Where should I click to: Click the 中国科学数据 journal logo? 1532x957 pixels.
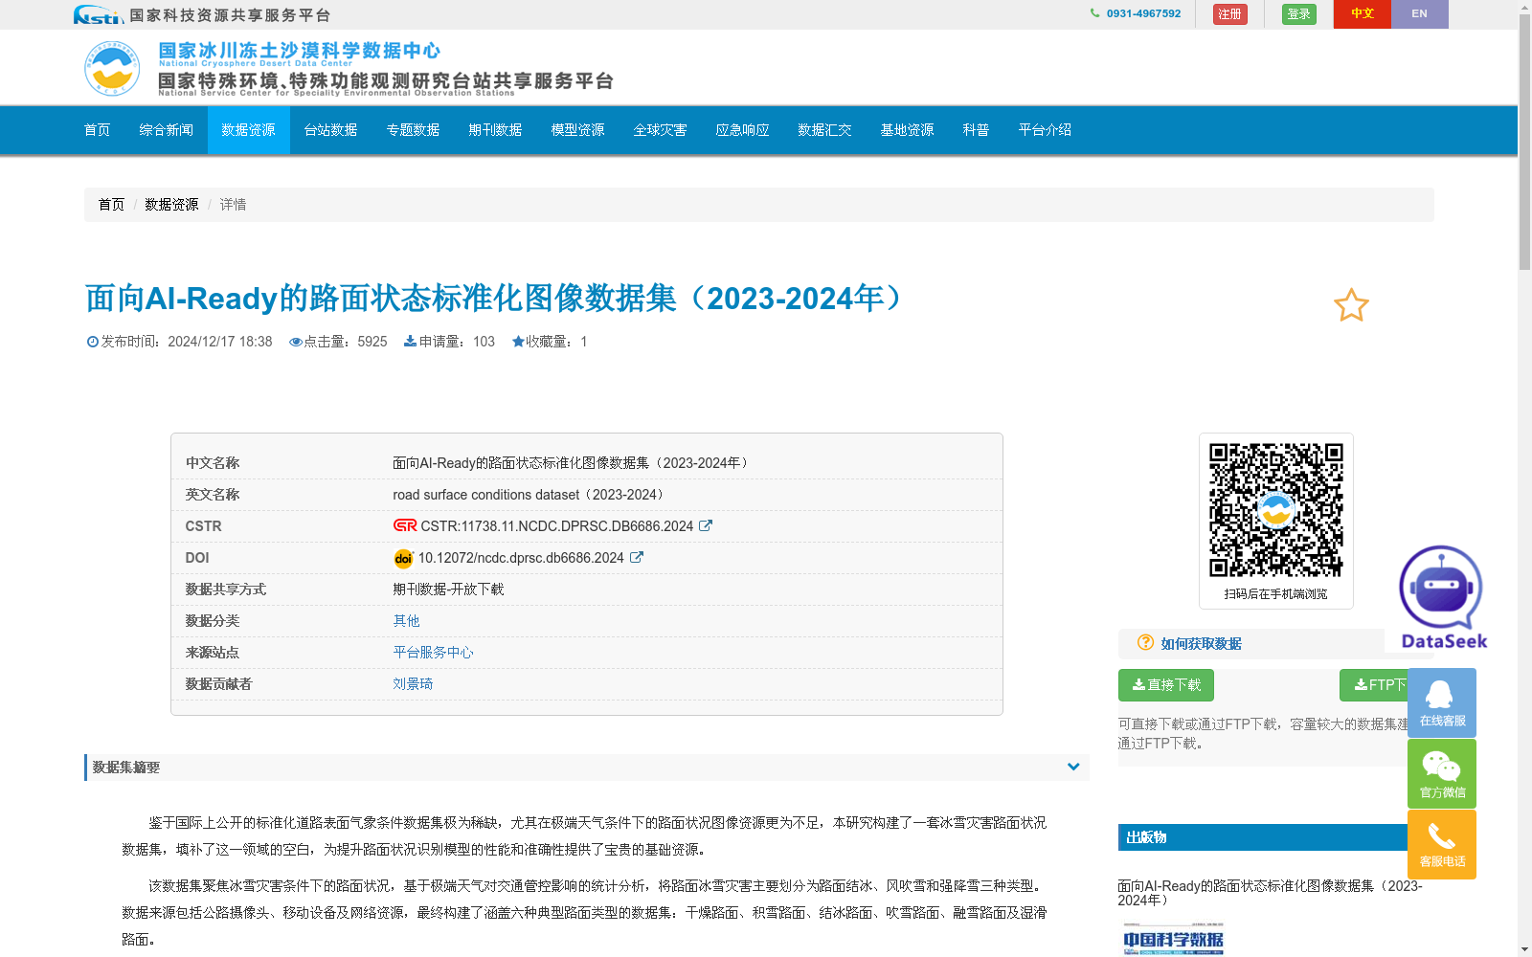(x=1174, y=939)
